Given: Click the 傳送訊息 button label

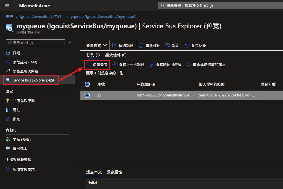Looking at the screenshot, I should 126,46.
